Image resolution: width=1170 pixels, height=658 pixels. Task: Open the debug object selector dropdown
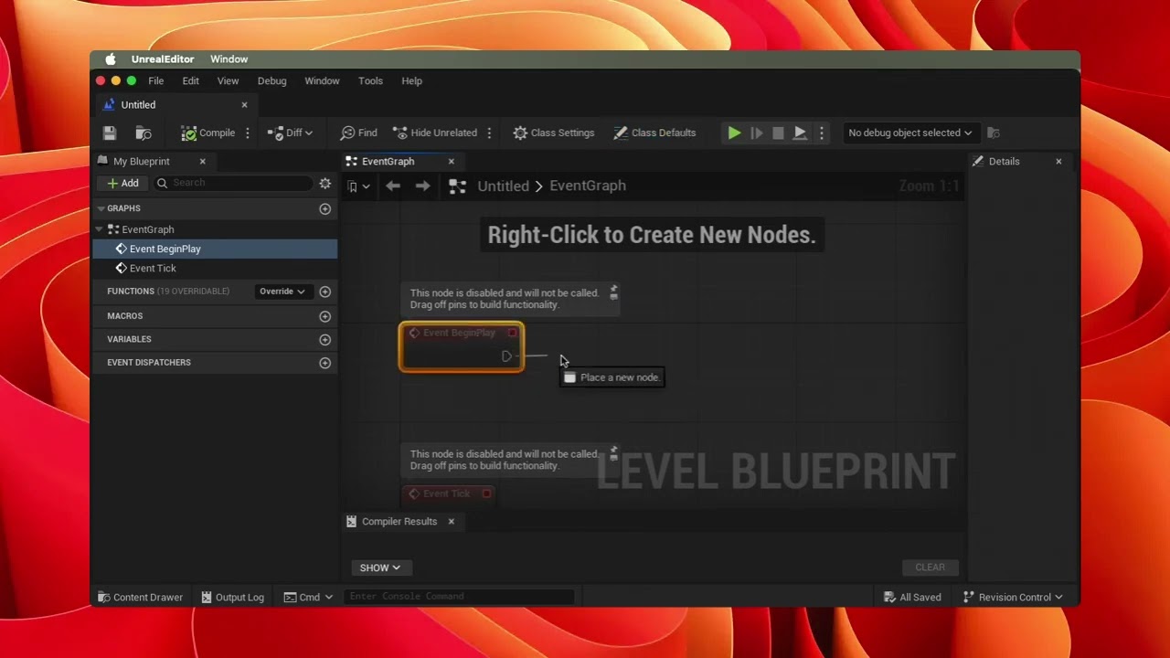point(909,133)
